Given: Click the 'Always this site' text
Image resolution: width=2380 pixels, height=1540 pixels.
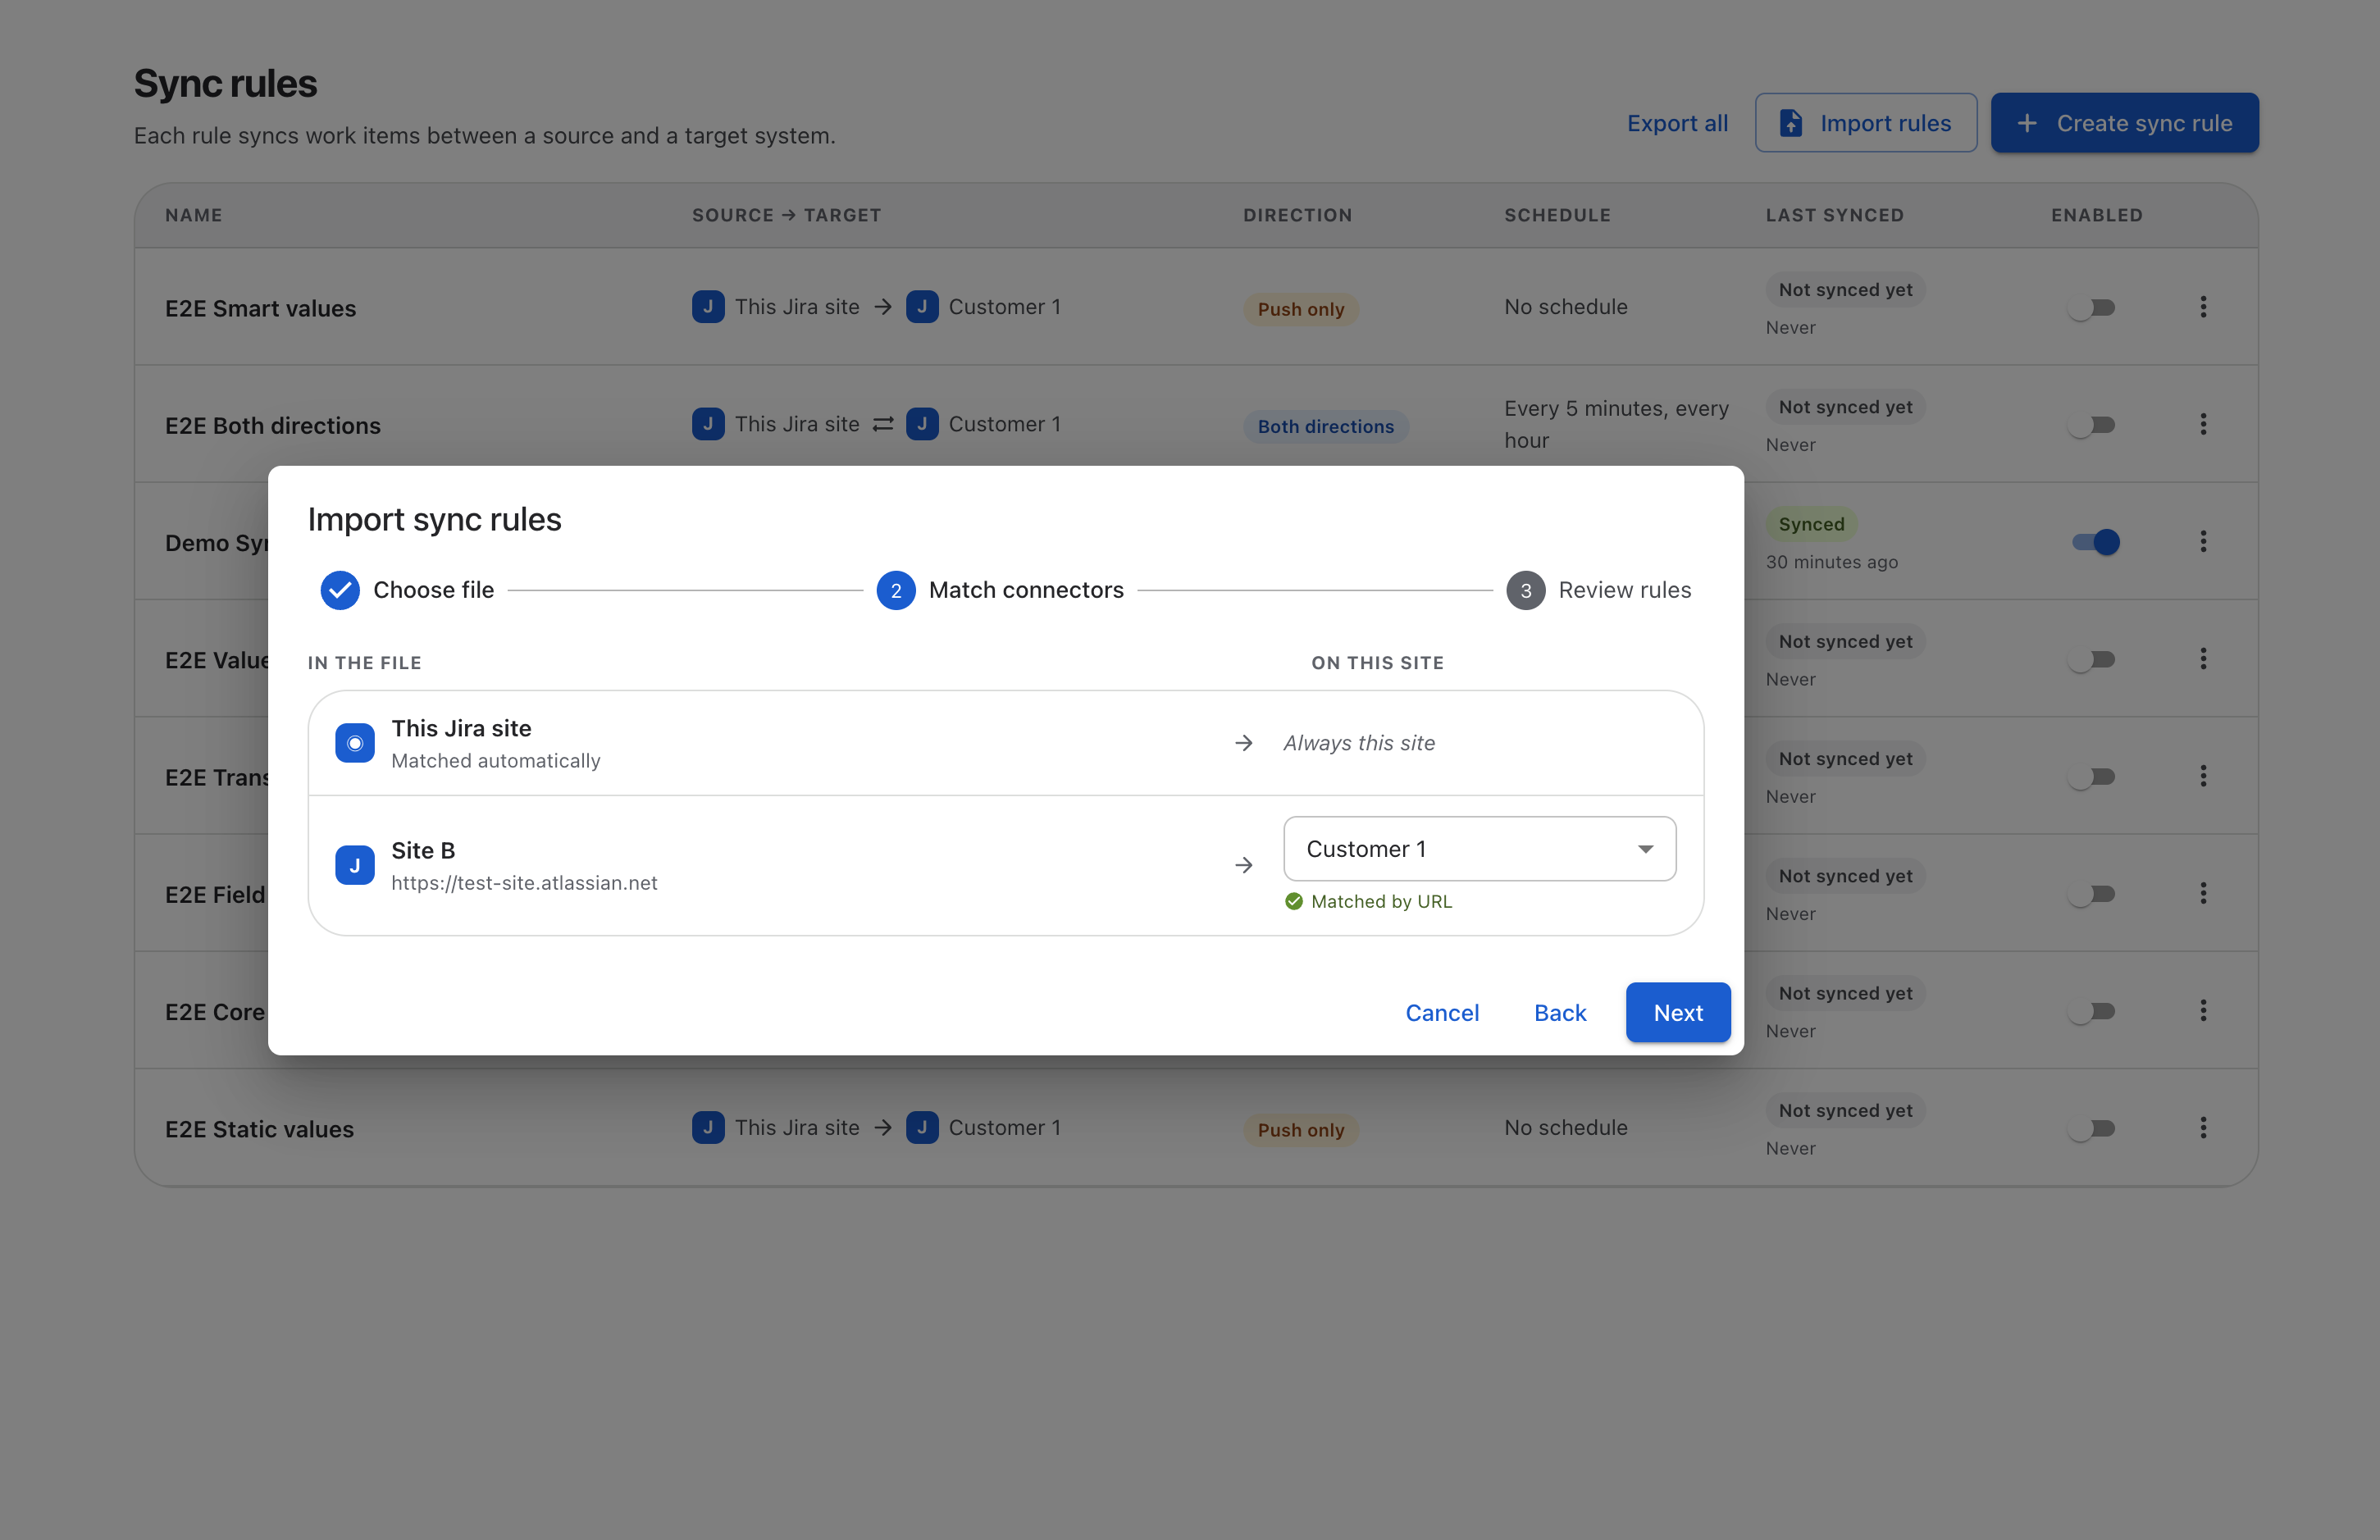Looking at the screenshot, I should 1359,743.
